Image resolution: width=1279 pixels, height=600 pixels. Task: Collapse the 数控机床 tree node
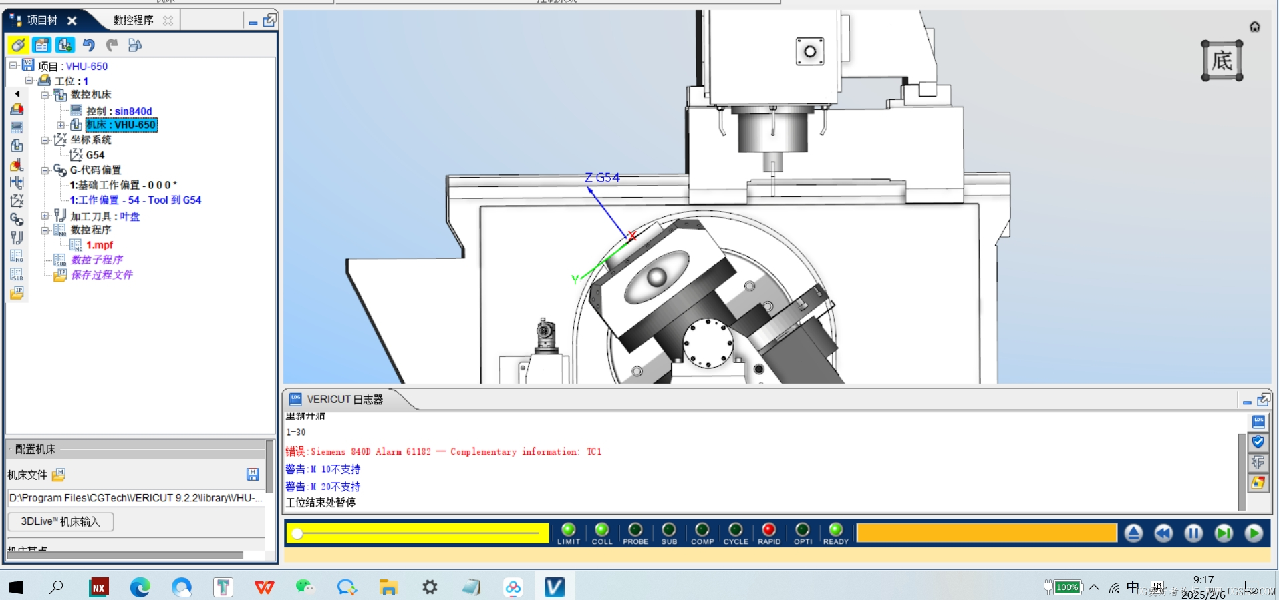(45, 95)
